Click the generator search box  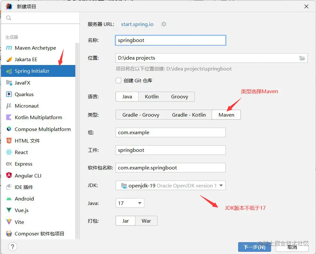coord(40,18)
